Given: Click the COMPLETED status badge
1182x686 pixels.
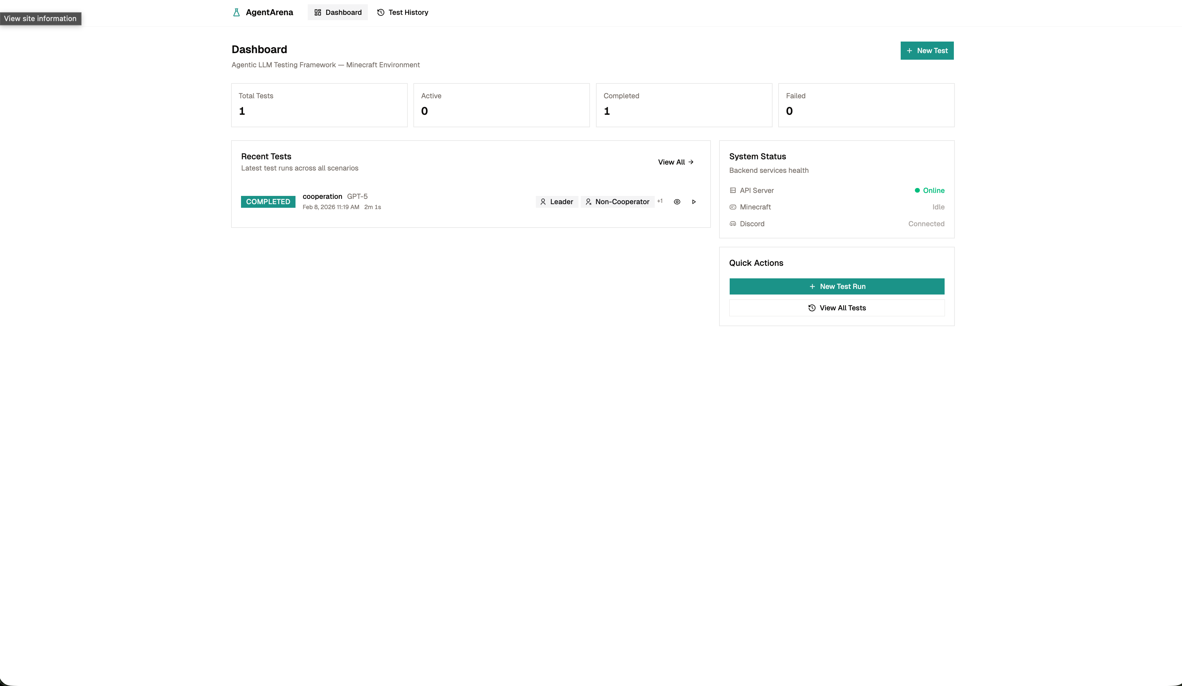Looking at the screenshot, I should tap(268, 202).
